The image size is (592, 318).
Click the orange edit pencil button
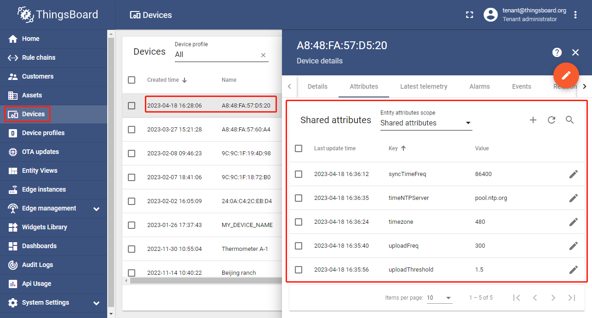[x=566, y=75]
